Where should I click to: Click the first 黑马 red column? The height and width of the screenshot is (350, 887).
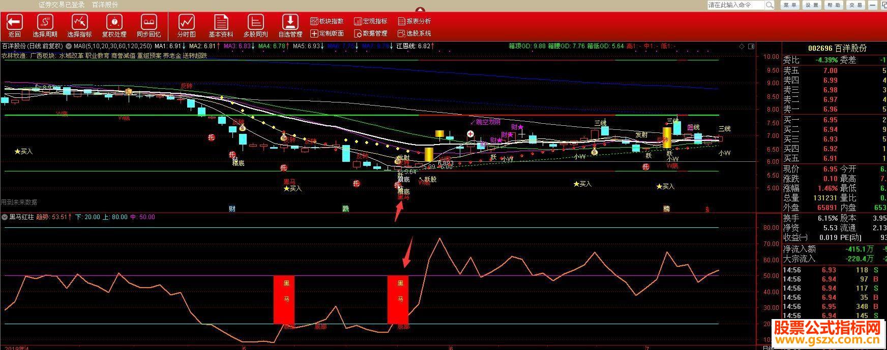point(284,299)
